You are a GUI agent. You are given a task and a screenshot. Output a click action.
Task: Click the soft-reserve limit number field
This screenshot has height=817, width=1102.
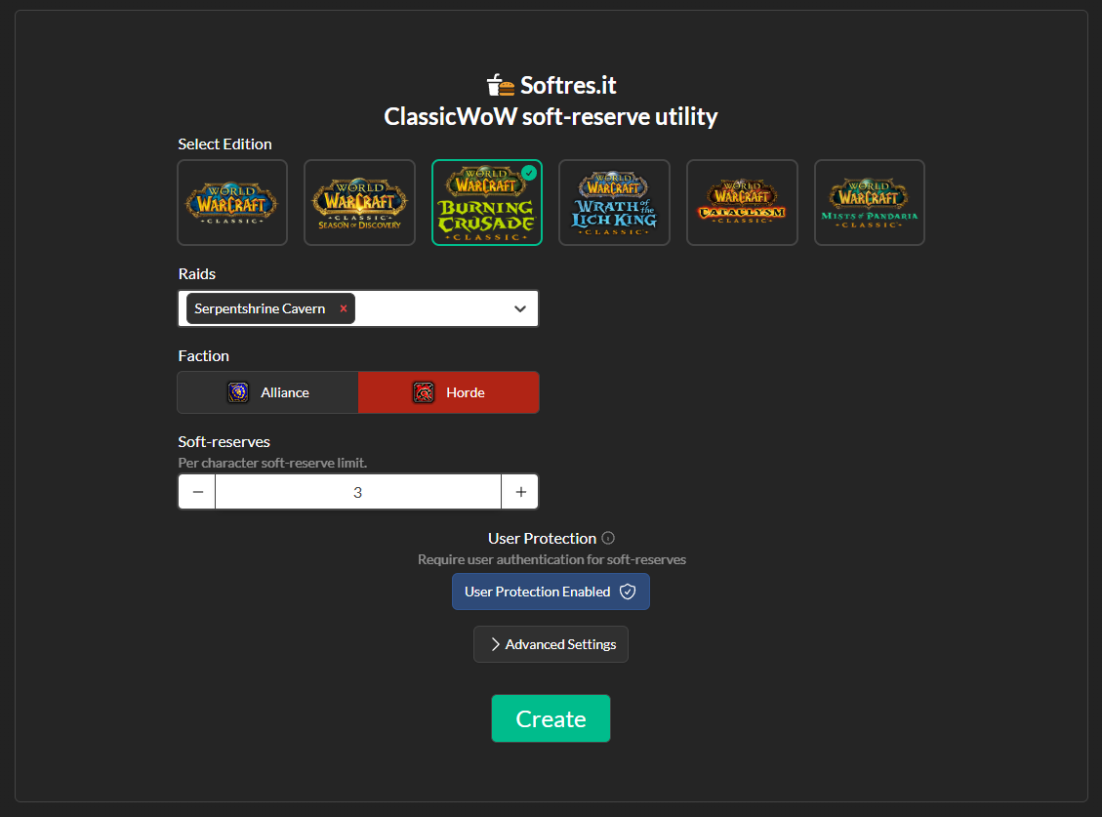pyautogui.click(x=357, y=491)
